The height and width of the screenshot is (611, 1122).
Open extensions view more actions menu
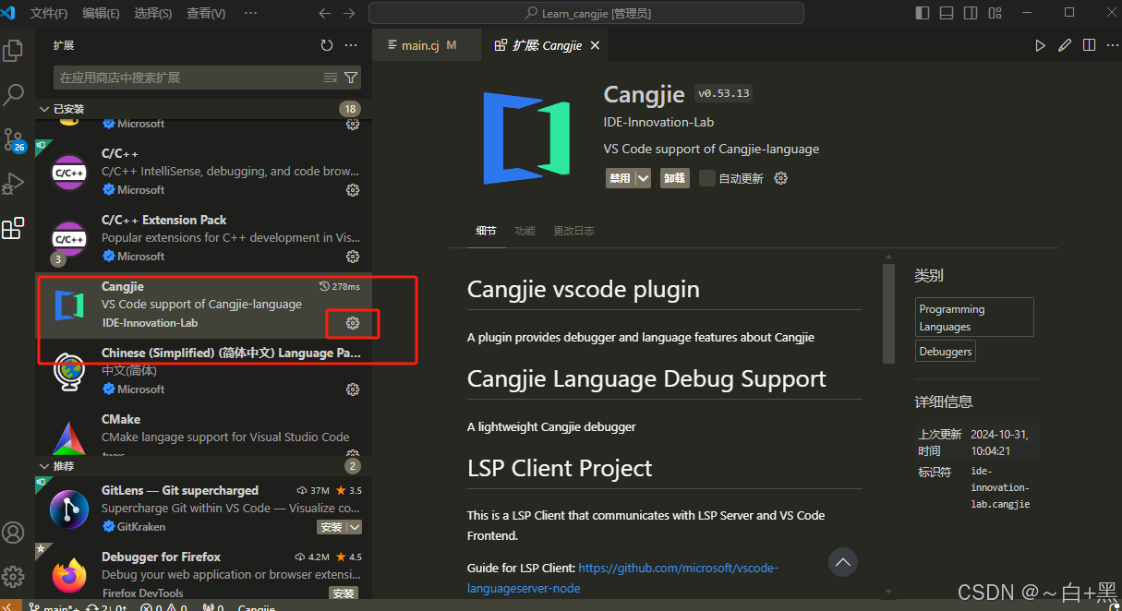pyautogui.click(x=351, y=45)
